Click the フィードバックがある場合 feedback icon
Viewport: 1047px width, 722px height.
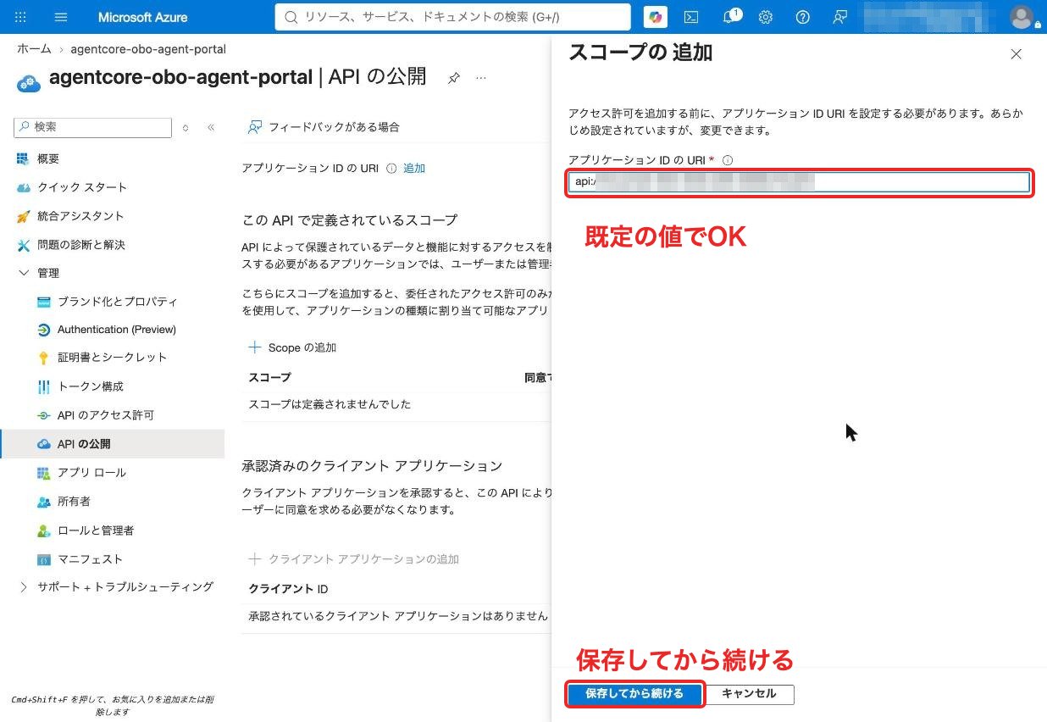click(254, 127)
